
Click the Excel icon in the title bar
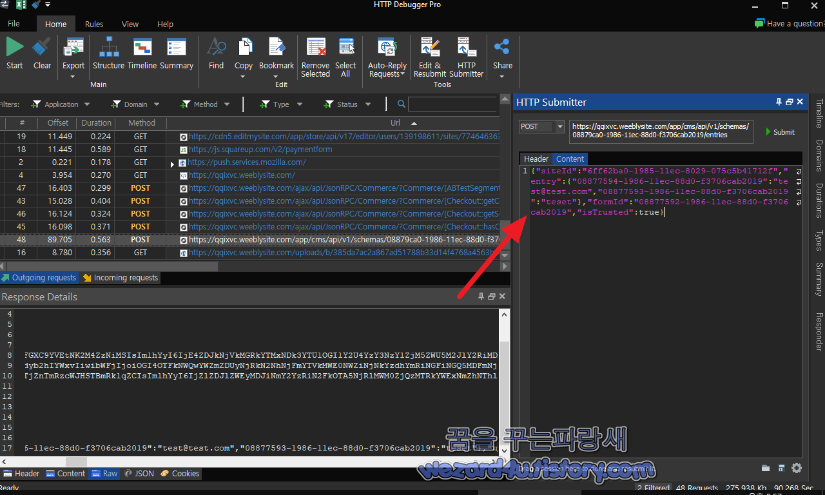[21, 5]
